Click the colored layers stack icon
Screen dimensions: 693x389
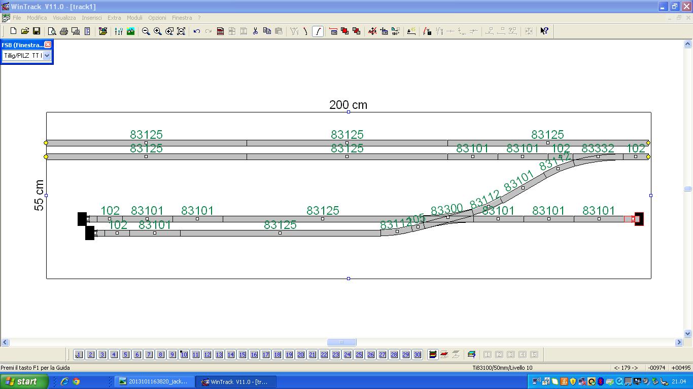click(433, 355)
